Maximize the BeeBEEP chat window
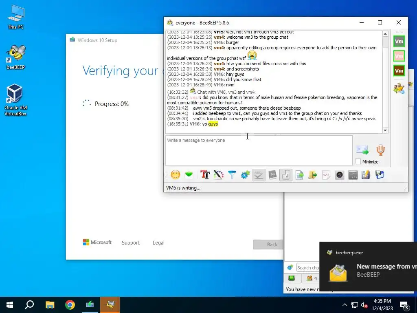The image size is (417, 313). pos(380,23)
